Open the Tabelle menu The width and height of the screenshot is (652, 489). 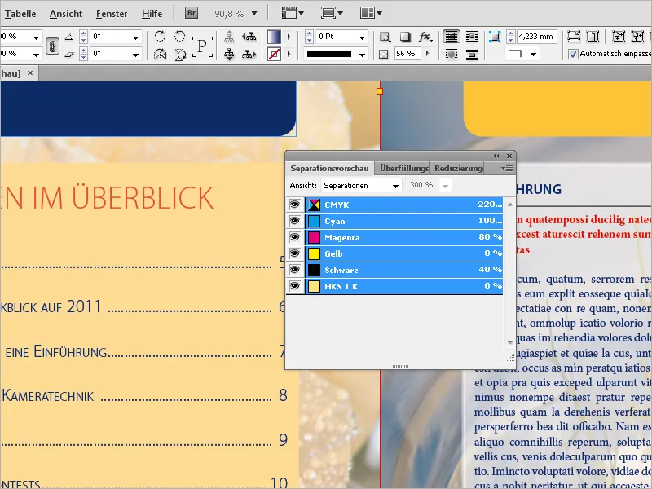[x=20, y=14]
